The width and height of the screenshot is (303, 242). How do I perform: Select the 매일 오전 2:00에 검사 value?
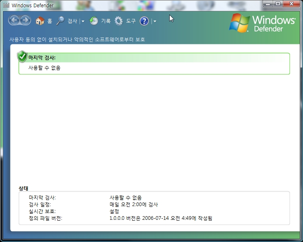click(x=134, y=204)
